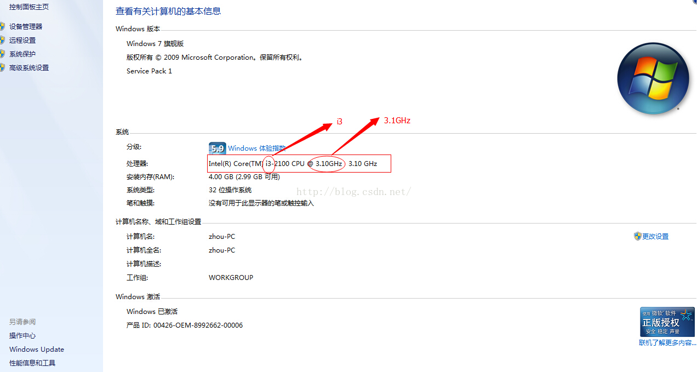
Task: Click the shield icon beside 高级系统设置
Action: tap(2, 68)
